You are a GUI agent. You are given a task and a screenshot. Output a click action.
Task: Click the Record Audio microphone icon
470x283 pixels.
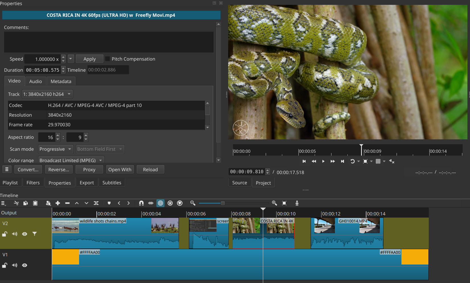point(297,203)
